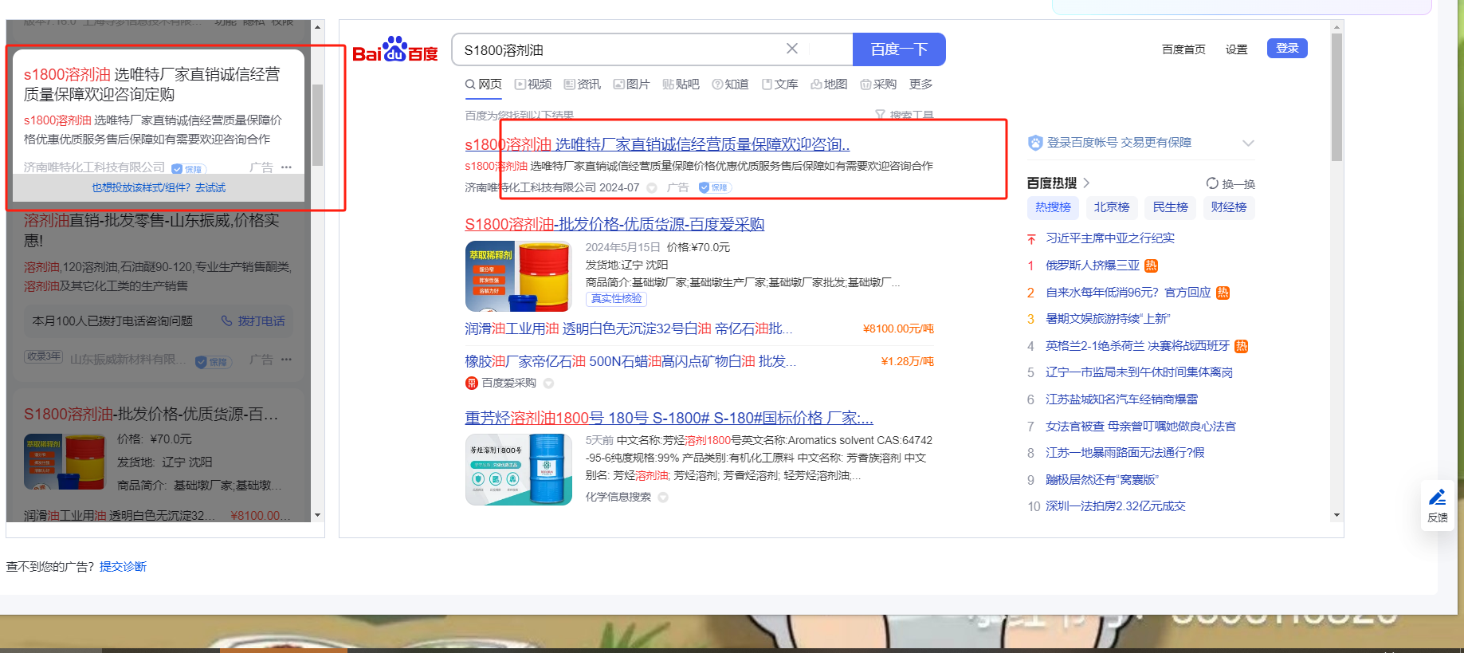Screen dimensions: 1464x653
Task: Open hot search 江苏盐城知名汽车经销商爆雷
Action: (x=1122, y=399)
